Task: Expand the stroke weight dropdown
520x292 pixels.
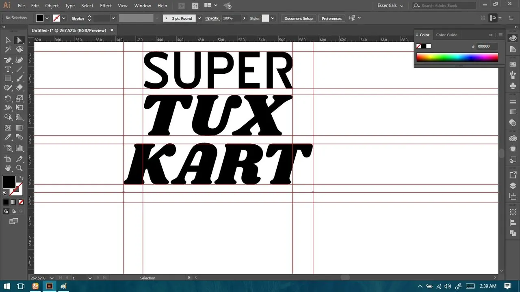Action: pos(113,18)
